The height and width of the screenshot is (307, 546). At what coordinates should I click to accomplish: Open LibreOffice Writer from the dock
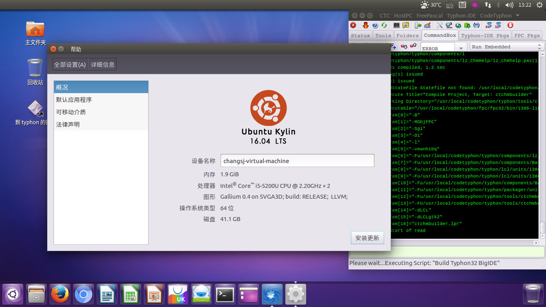107,295
